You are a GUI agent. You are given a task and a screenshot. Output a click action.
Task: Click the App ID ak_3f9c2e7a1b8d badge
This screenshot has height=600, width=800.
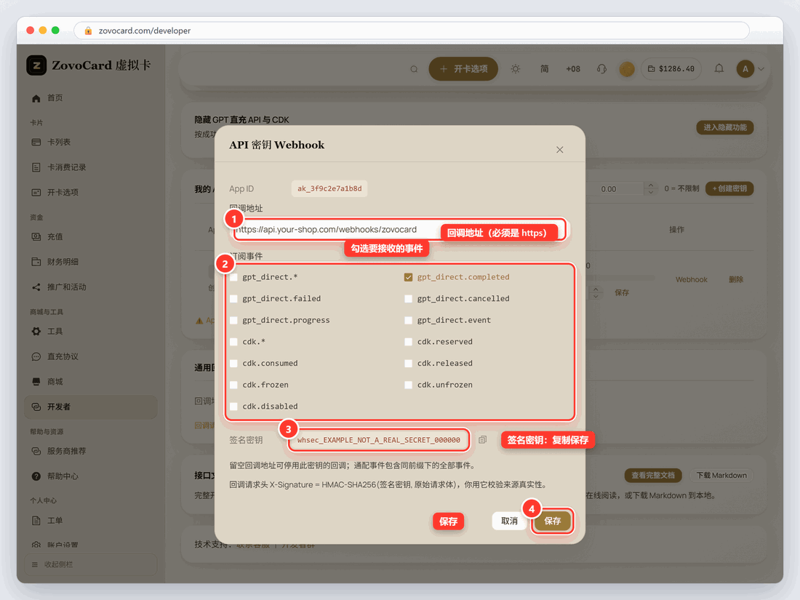[329, 189]
